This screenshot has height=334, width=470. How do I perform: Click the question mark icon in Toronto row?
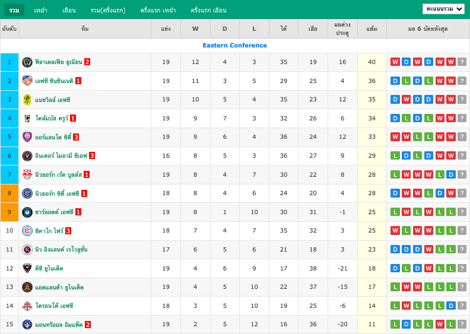(x=462, y=306)
